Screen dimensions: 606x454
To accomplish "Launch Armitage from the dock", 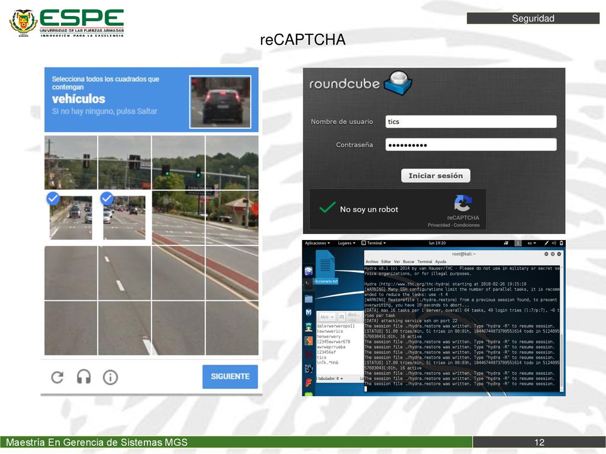I will (x=308, y=327).
